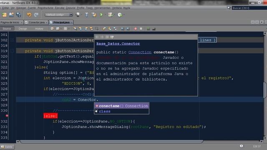This screenshot has height=150, width=267.
Task: Click back arrow in Javadoc popup
Action: [97, 37]
